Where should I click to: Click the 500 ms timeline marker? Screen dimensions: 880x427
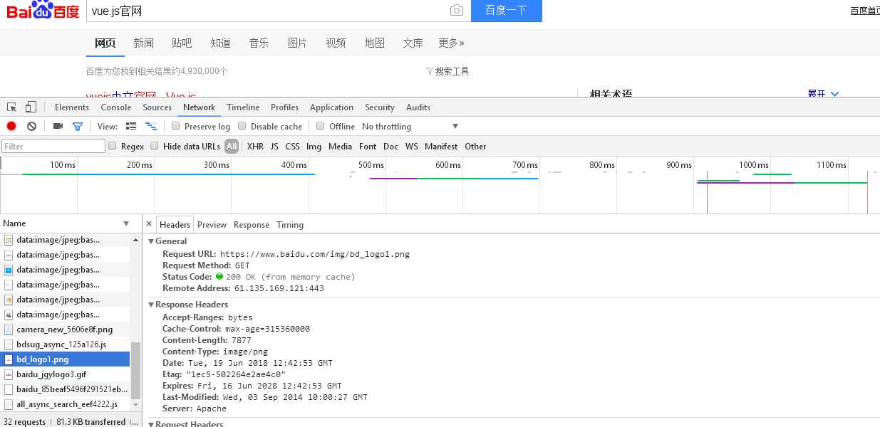pos(371,165)
